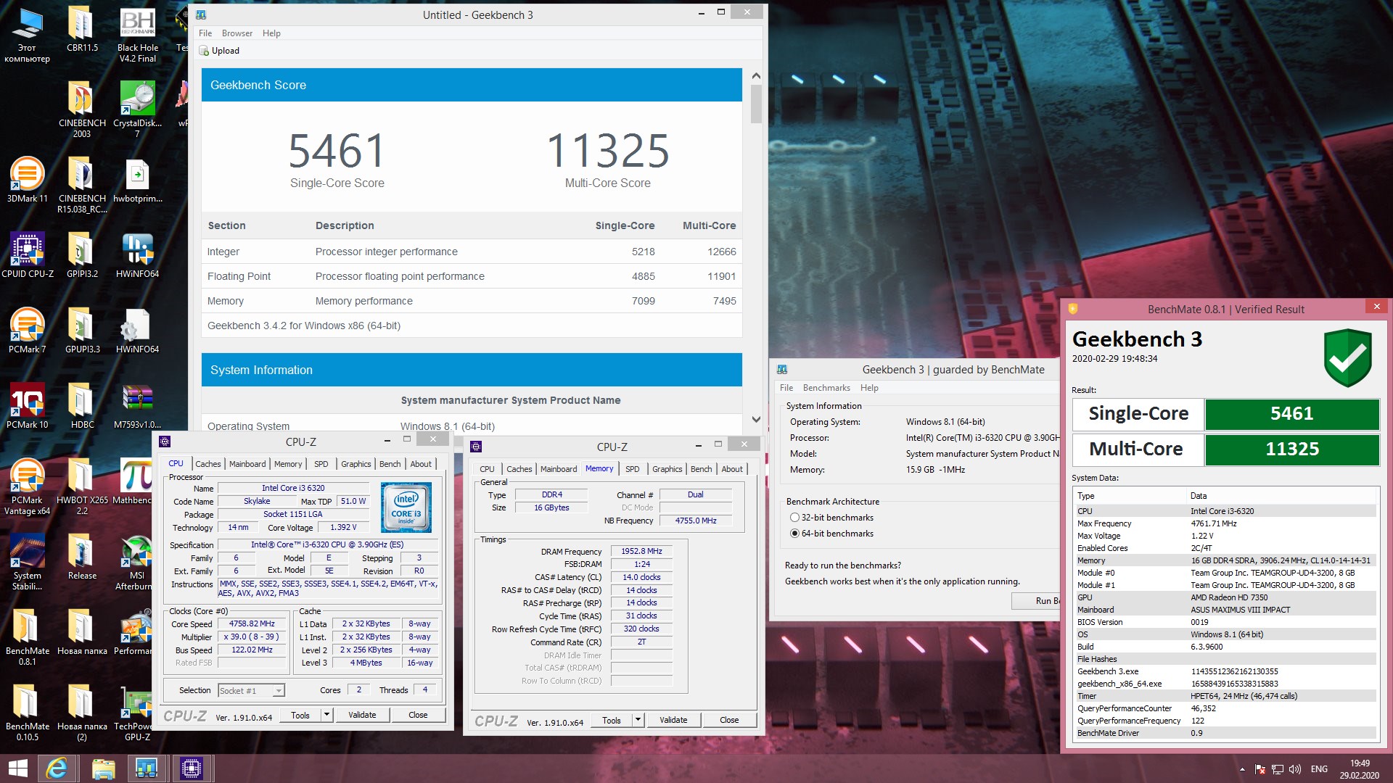Screen dimensions: 1393x783
Task: Click Validate button in left CPU-Z
Action: click(362, 715)
